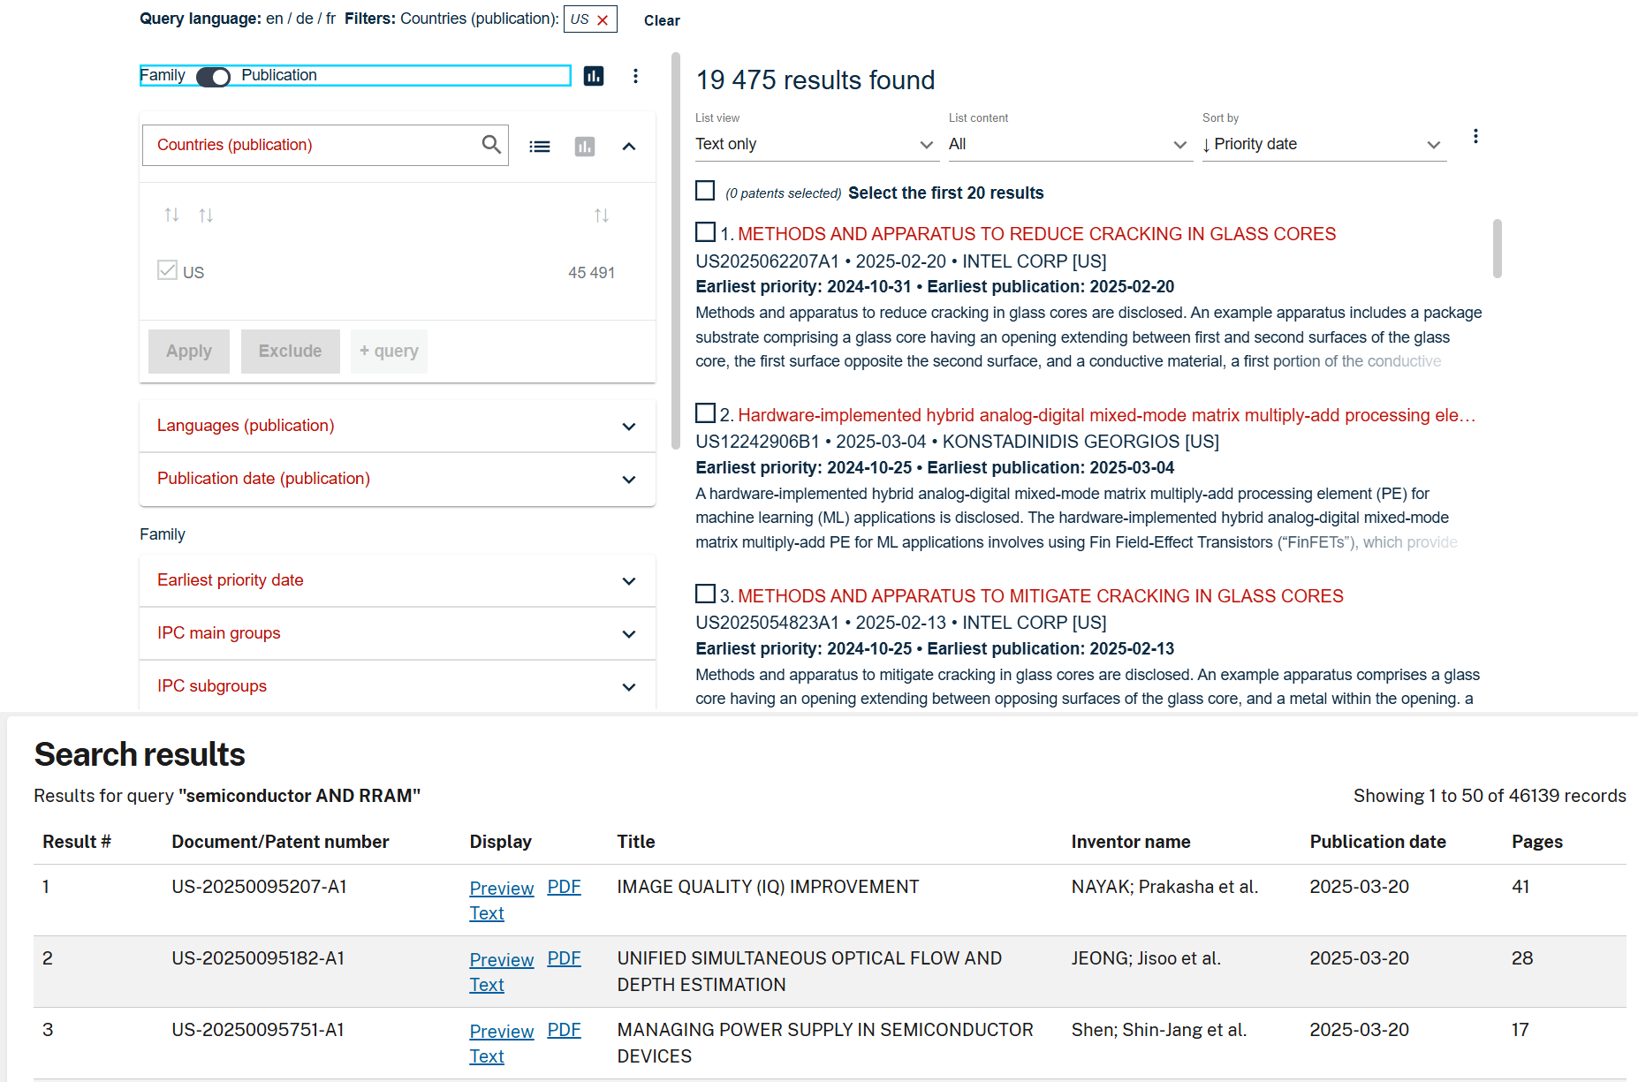Open the three-dot menu beside the Family/Publication toggle
Screen dimensions: 1638x1082
635,76
